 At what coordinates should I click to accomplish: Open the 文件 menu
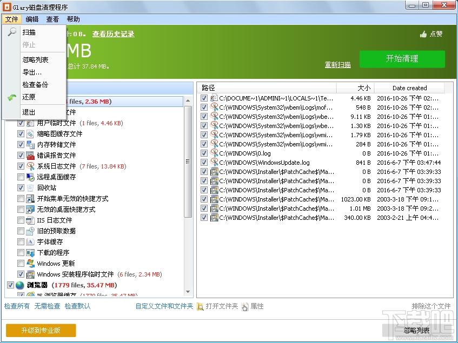pyautogui.click(x=12, y=19)
